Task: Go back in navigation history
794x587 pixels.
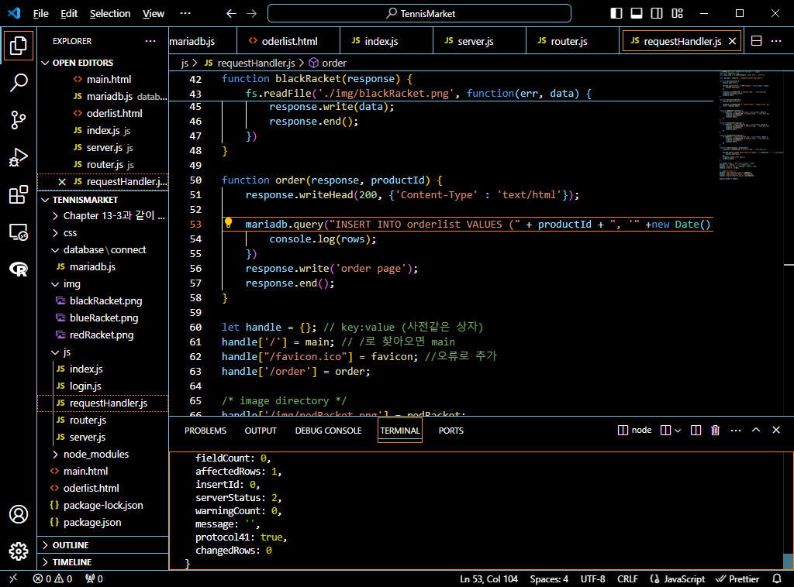Action: coord(231,14)
